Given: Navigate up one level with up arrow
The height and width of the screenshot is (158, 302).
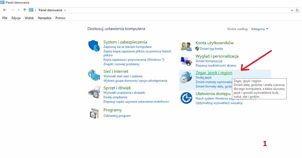Looking at the screenshot, I should click(25, 10).
